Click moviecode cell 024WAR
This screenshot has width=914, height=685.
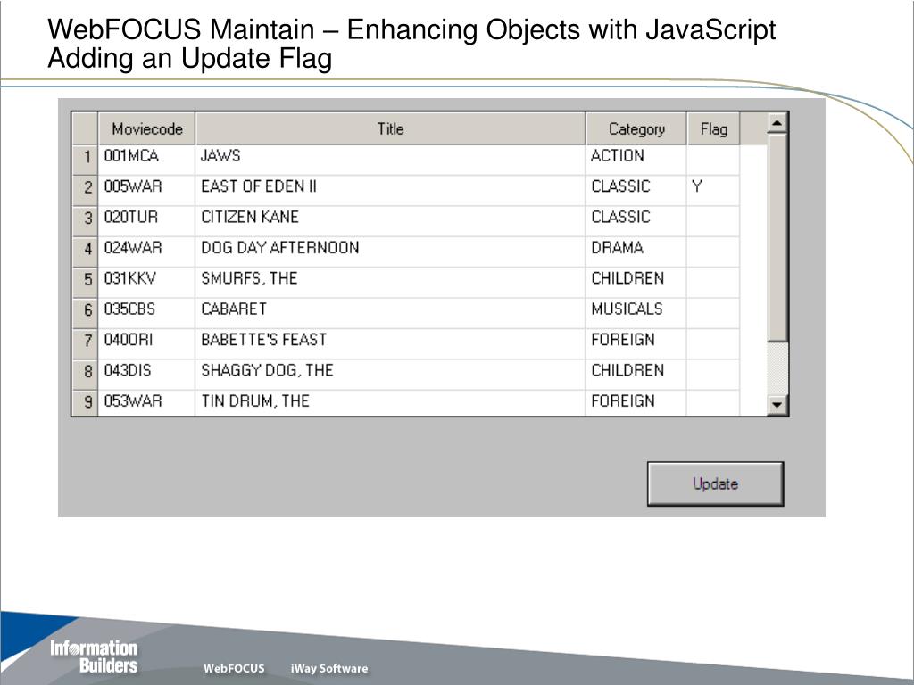147,252
